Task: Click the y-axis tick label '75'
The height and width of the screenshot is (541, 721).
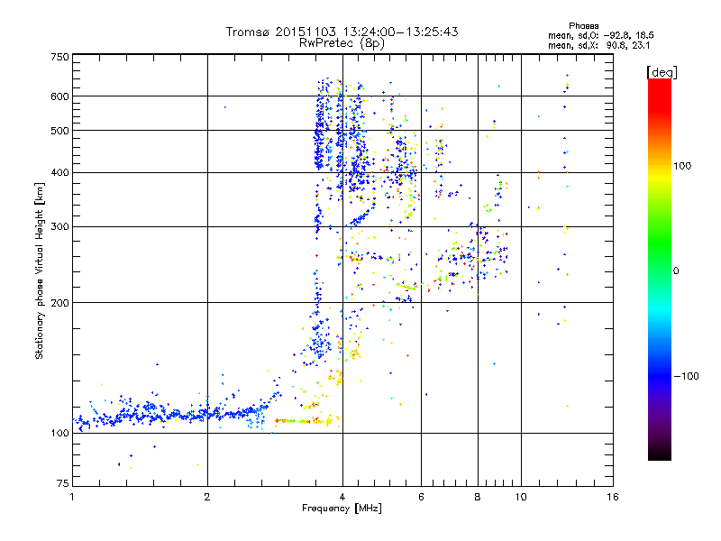Action: (63, 483)
